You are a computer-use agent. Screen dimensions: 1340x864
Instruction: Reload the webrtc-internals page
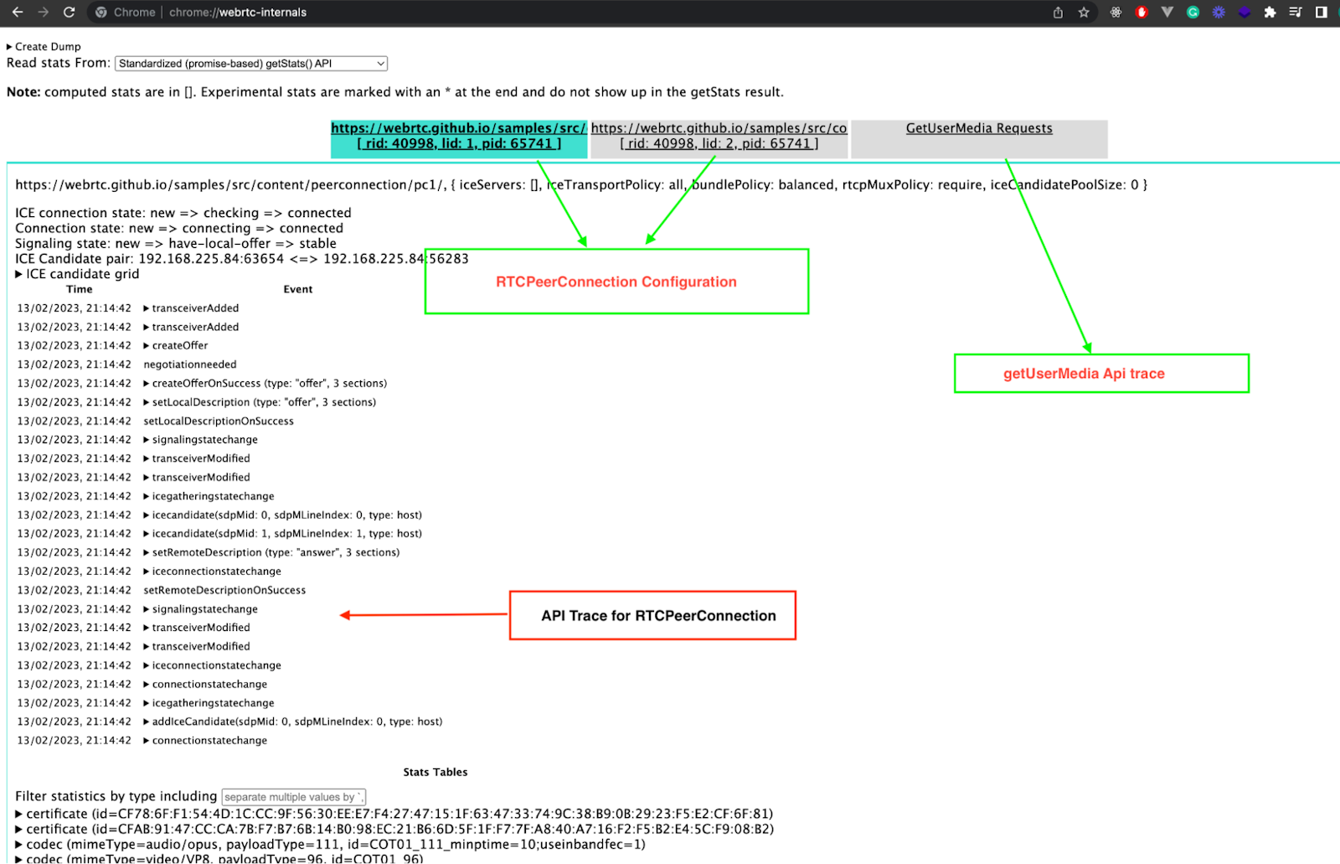pos(69,13)
